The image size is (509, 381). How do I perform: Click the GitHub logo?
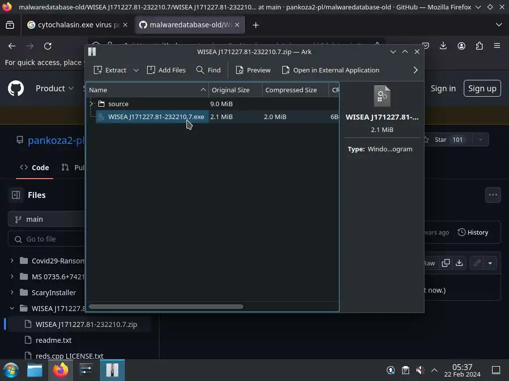(x=16, y=88)
